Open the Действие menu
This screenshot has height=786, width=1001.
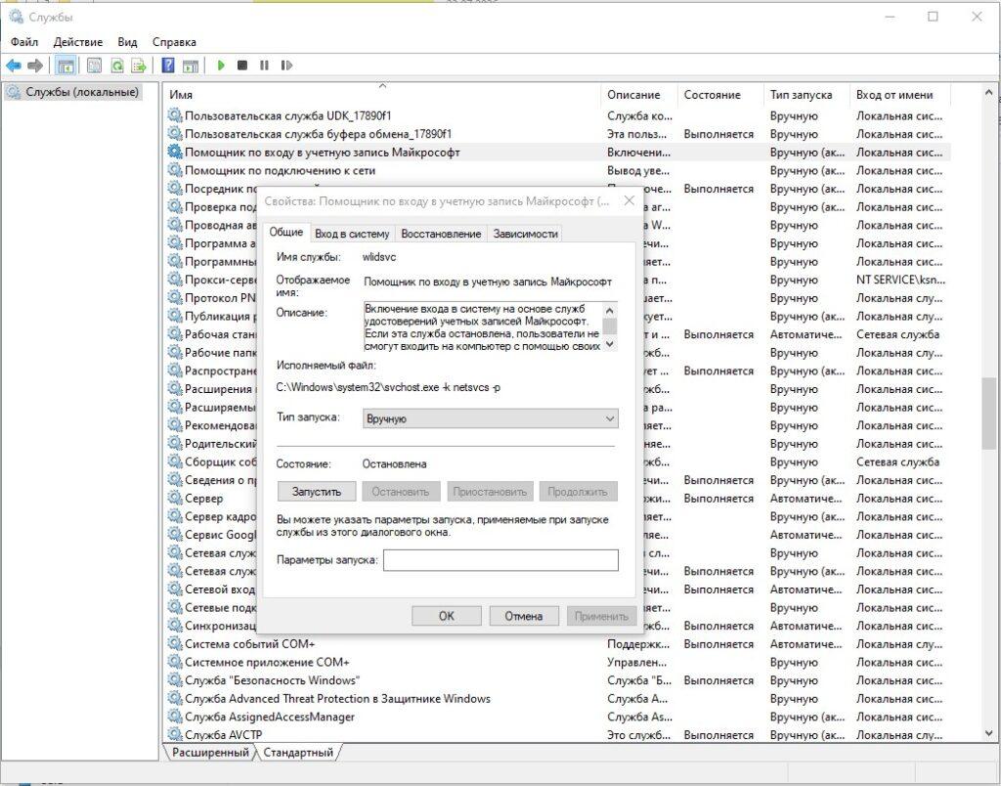tap(78, 42)
